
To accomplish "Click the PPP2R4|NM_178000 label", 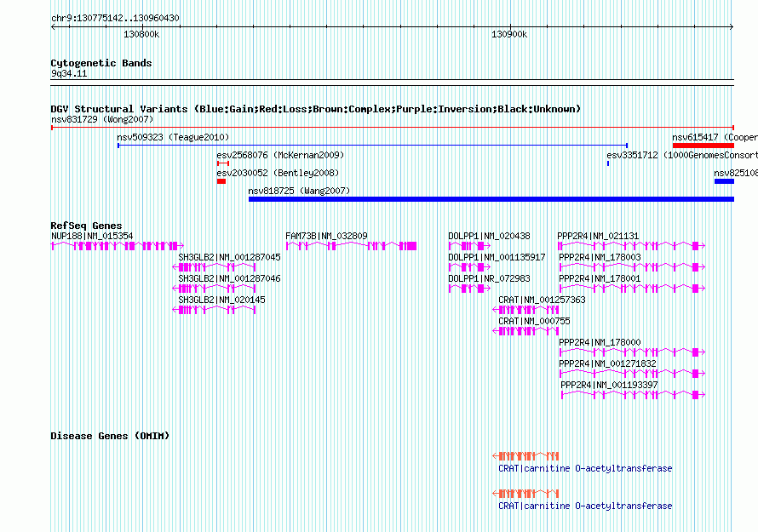I will [x=600, y=342].
